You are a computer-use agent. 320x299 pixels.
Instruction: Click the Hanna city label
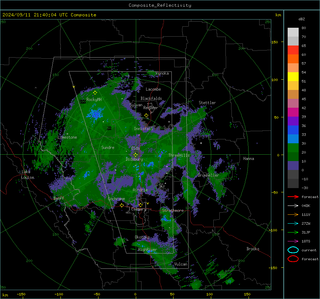(249, 159)
